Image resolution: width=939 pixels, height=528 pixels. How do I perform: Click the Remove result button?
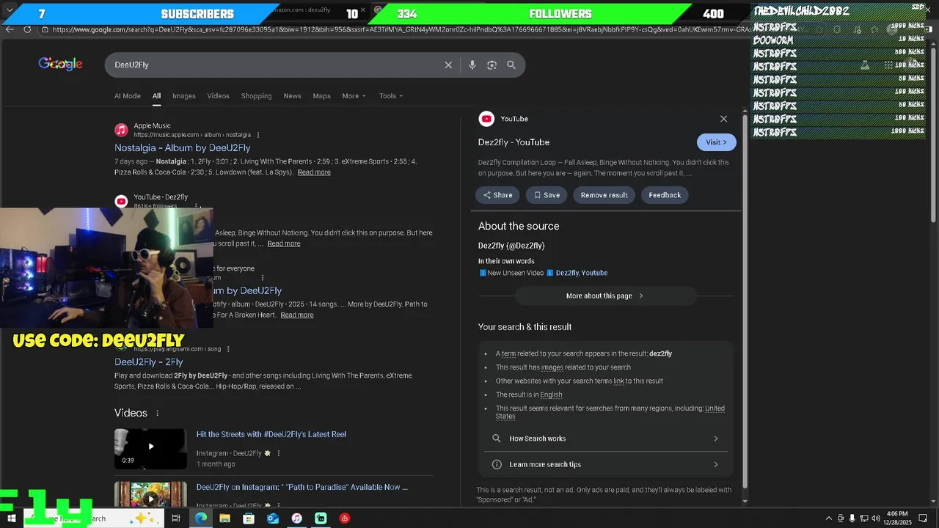604,195
